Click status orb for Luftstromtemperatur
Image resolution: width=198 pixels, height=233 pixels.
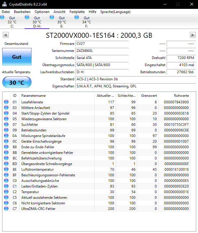[6, 170]
